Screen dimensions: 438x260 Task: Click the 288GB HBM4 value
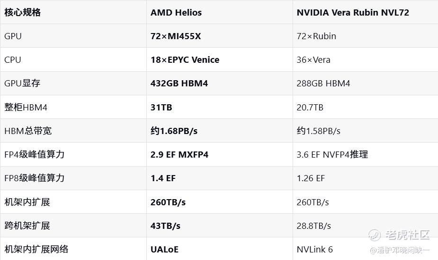(323, 84)
